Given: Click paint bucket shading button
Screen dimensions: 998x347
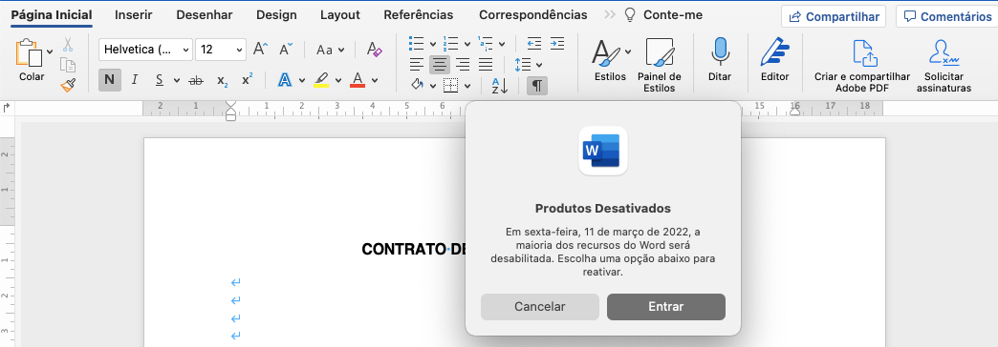Looking at the screenshot, I should tap(418, 85).
